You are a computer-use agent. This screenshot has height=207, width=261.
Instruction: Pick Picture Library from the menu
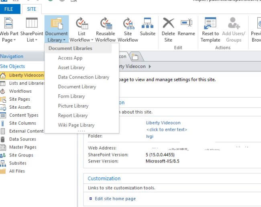tap(73, 106)
